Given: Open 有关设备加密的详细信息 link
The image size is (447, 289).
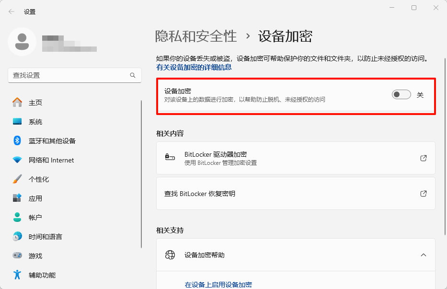Looking at the screenshot, I should [x=194, y=68].
